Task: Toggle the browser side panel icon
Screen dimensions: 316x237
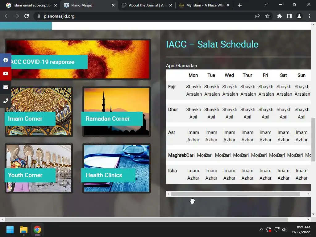Action: coord(289,16)
